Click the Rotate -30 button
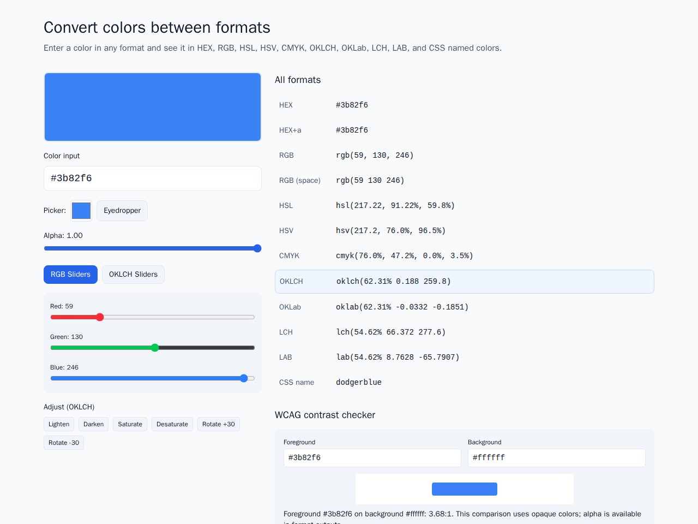Image resolution: width=698 pixels, height=524 pixels. (x=64, y=443)
